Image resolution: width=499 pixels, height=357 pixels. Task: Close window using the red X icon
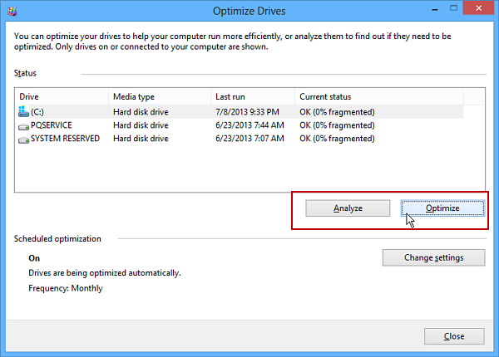pos(478,8)
